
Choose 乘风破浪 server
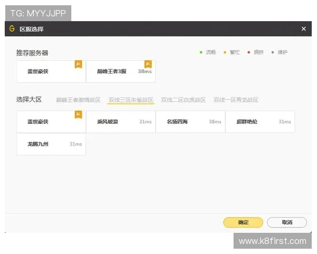[x=121, y=122]
